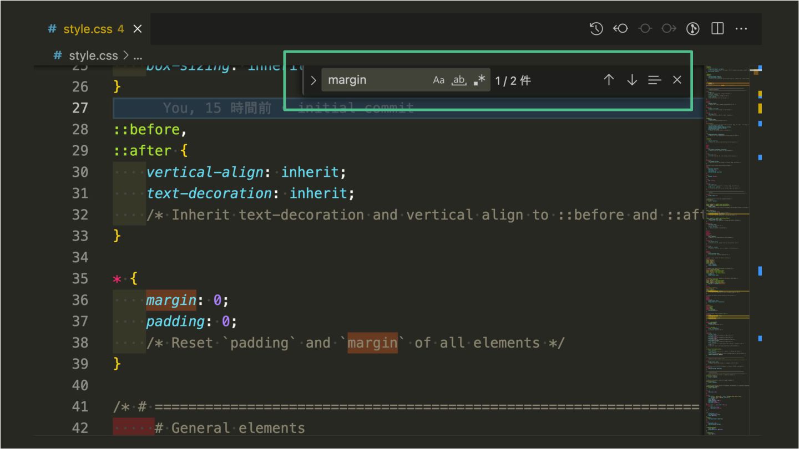Viewport: 799px width, 449px height.
Task: Toggle Match Whole Word option
Action: (459, 80)
